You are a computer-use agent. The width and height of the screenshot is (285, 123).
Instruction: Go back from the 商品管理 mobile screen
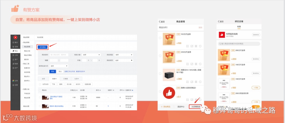pos(162,22)
